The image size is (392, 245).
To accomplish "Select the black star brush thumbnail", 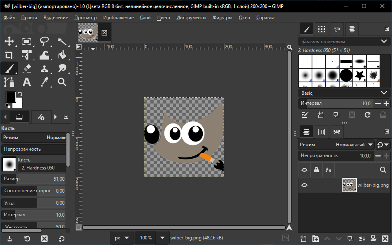I will (x=360, y=75).
